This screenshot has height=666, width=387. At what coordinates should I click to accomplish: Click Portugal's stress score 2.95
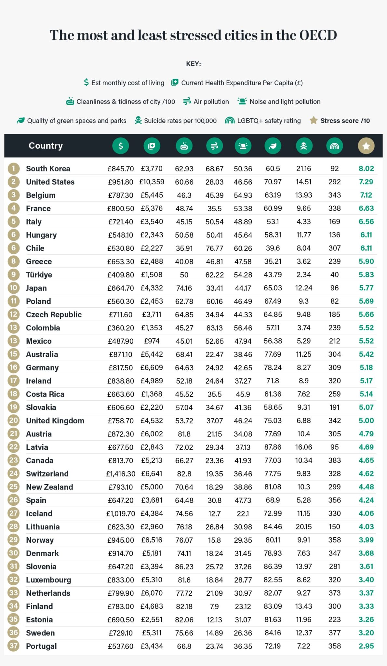[366, 646]
